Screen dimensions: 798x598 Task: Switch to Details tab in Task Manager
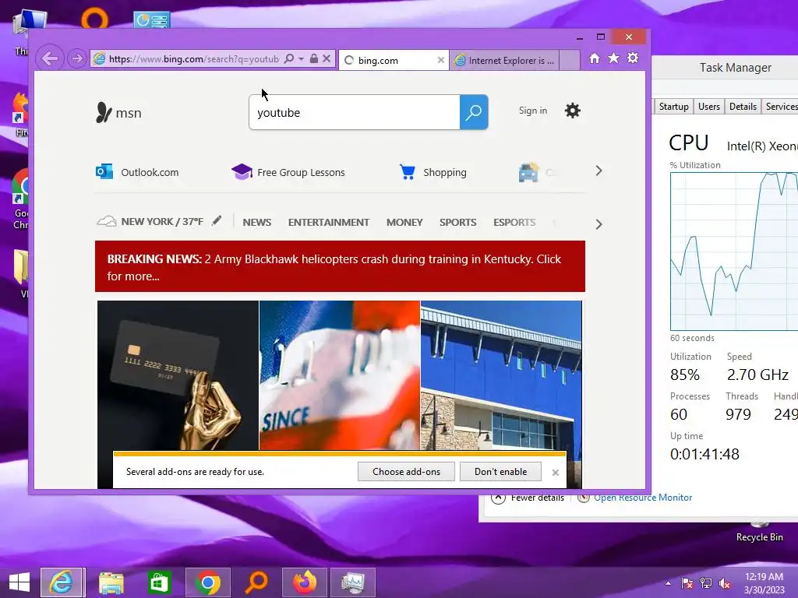(x=743, y=106)
